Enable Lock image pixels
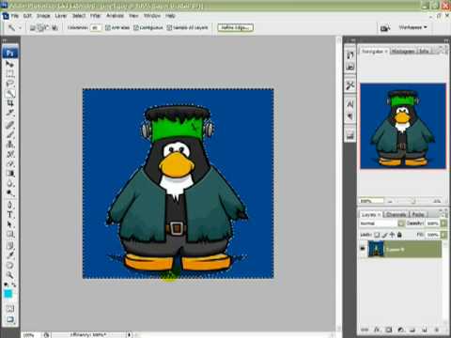451x338 pixels. tap(384, 235)
